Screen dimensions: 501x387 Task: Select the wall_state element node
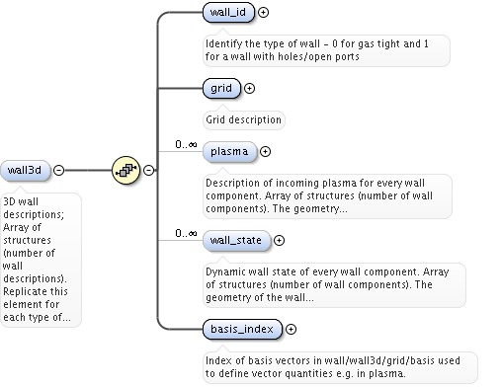coord(236,241)
